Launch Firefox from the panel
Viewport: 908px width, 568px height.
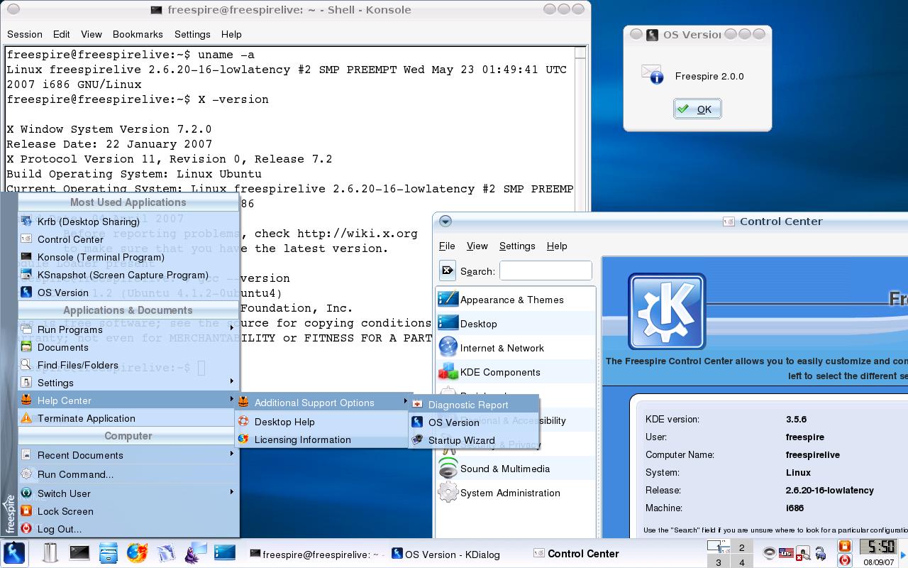click(137, 552)
